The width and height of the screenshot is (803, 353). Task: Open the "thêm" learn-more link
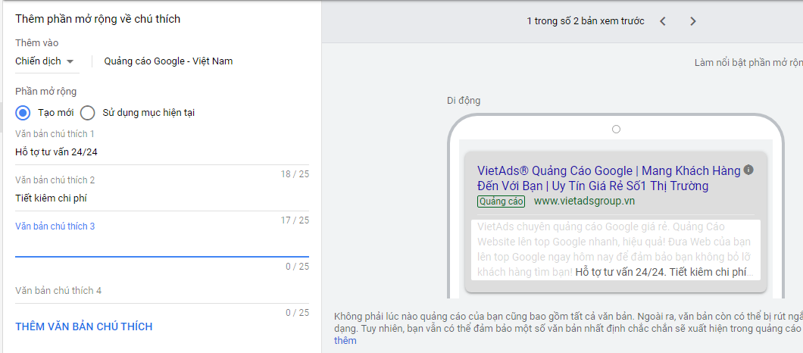coord(345,340)
